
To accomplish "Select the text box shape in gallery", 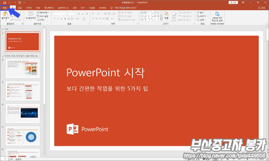I will [142, 13].
